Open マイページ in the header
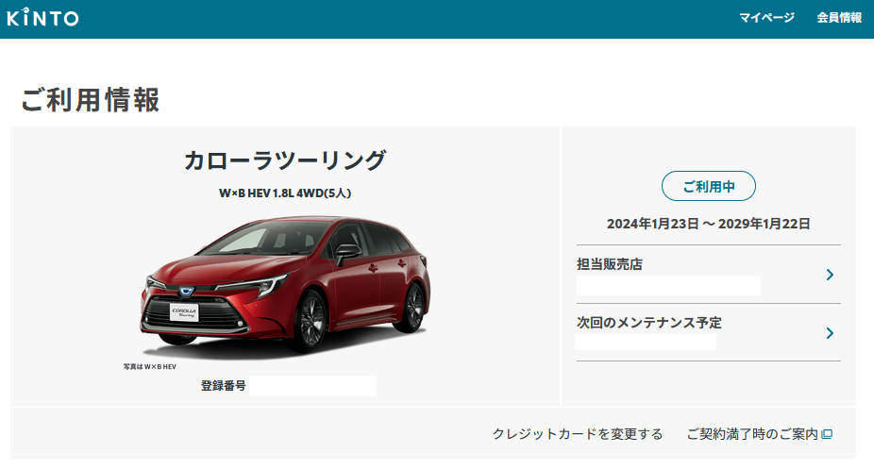The image size is (874, 470). pyautogui.click(x=766, y=18)
